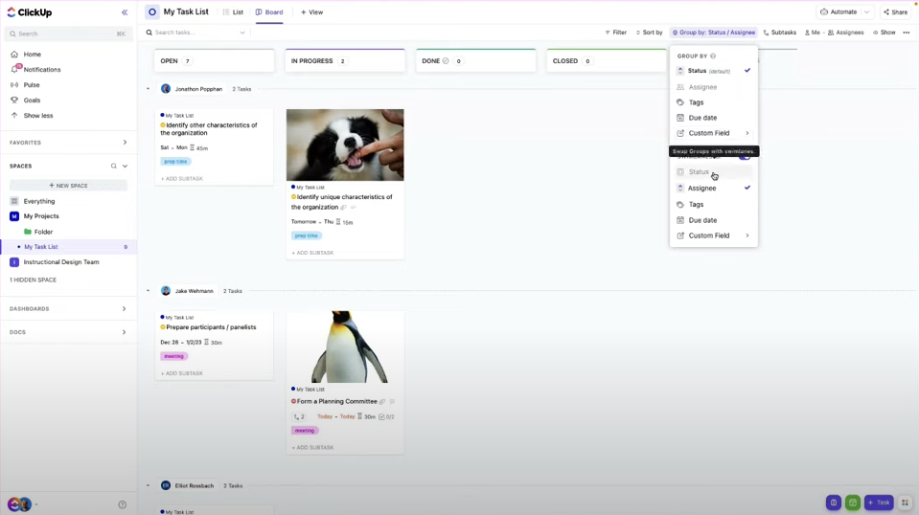Click the search spaces magnifier icon
This screenshot has height=515, width=919.
(x=114, y=167)
